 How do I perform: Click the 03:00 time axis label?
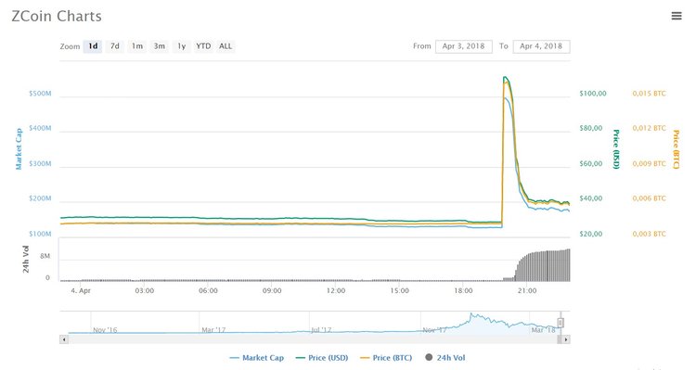[144, 290]
